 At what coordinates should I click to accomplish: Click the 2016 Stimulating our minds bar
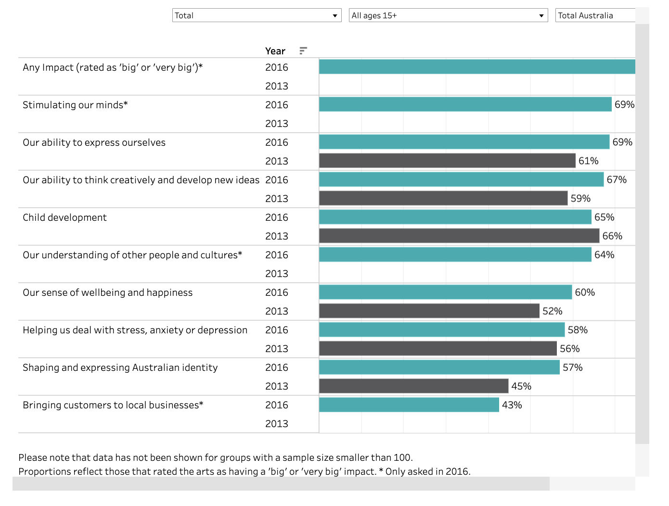click(x=465, y=104)
